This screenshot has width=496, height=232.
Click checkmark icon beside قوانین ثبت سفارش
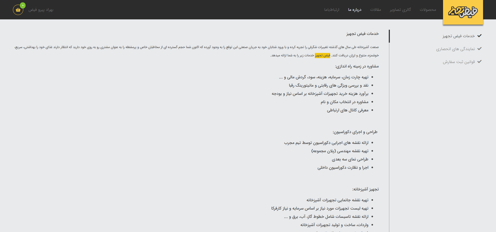479,61
